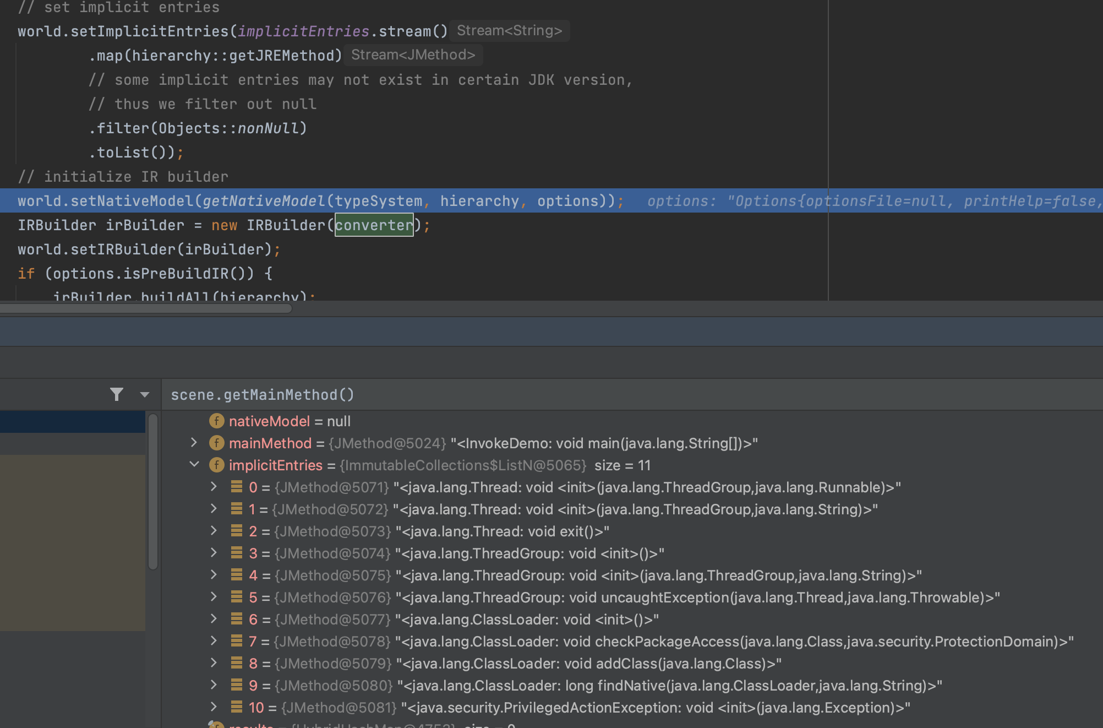Image resolution: width=1103 pixels, height=728 pixels.
Task: Expand list element 5 uncaughtException
Action: click(214, 597)
